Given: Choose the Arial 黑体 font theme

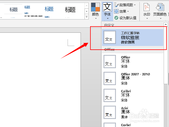Looking at the screenshot, I should click(x=133, y=112).
